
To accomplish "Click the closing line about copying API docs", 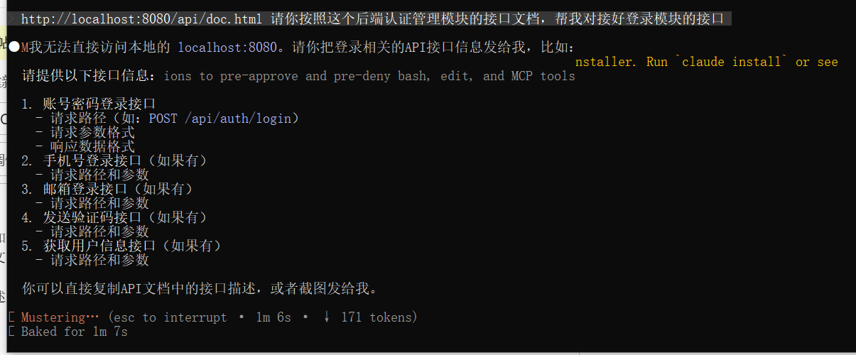I will point(200,289).
